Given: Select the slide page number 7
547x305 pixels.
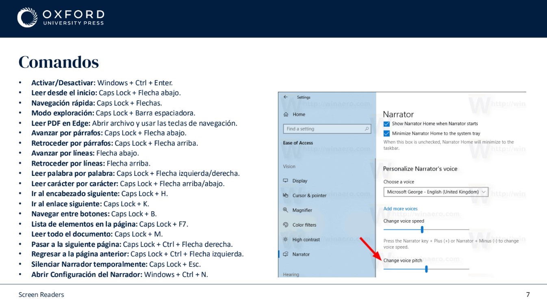Looking at the screenshot, I should (x=528, y=295).
